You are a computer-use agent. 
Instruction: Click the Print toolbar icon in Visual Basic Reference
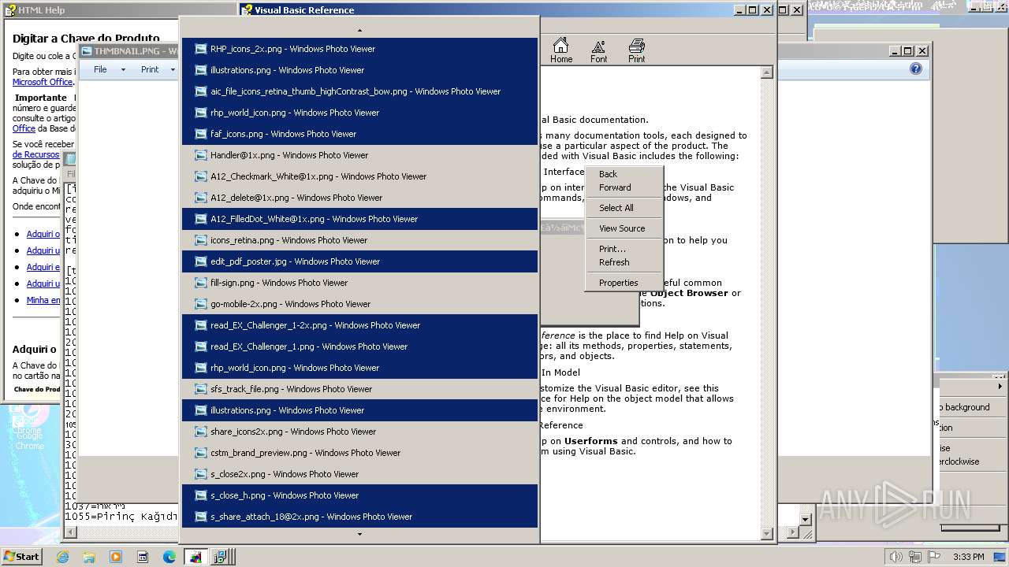coord(636,50)
